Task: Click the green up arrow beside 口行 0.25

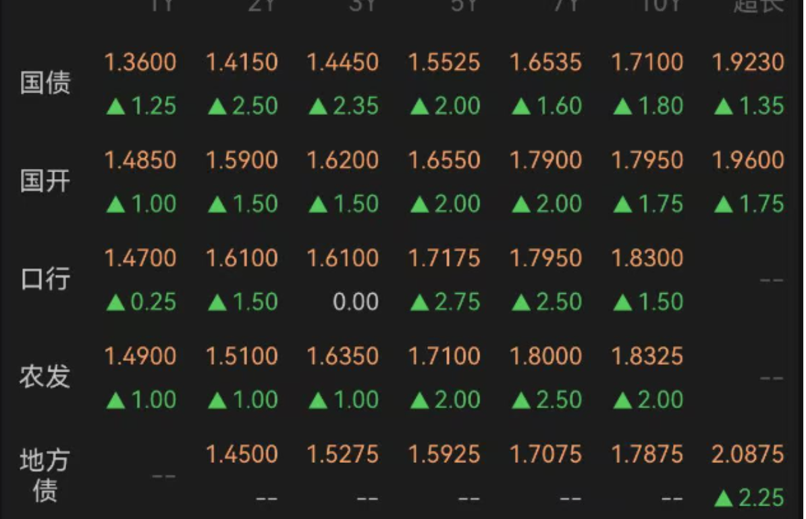Action: pyautogui.click(x=115, y=303)
